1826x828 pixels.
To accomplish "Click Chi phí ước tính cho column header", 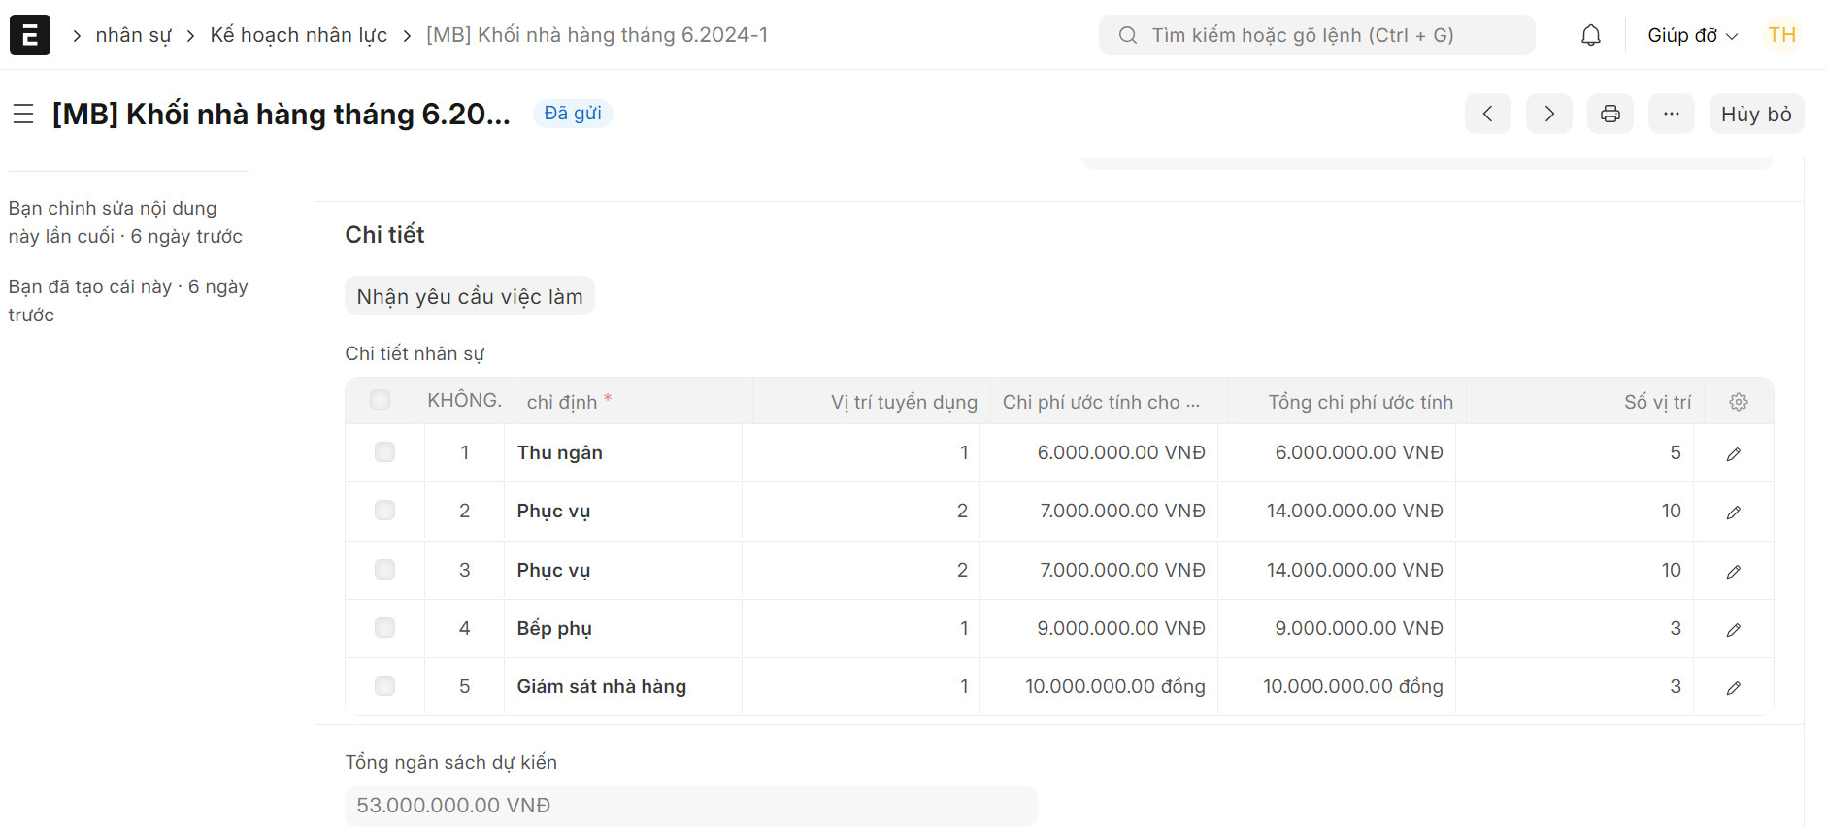I will 1109,402.
